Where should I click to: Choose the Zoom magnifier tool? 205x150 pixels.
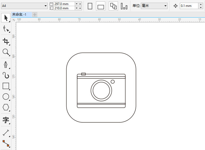[x=6, y=52]
